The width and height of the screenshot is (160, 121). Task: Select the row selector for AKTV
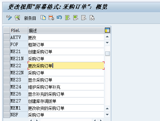[x=7, y=37]
